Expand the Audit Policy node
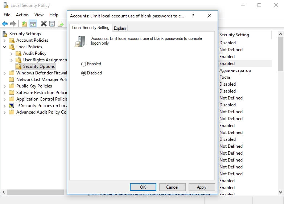The width and height of the screenshot is (284, 204). click(11, 53)
